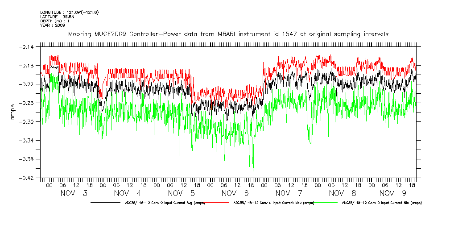This screenshot has height=225, width=450.
Task: Click the plot title text
Action: pyautogui.click(x=227, y=34)
